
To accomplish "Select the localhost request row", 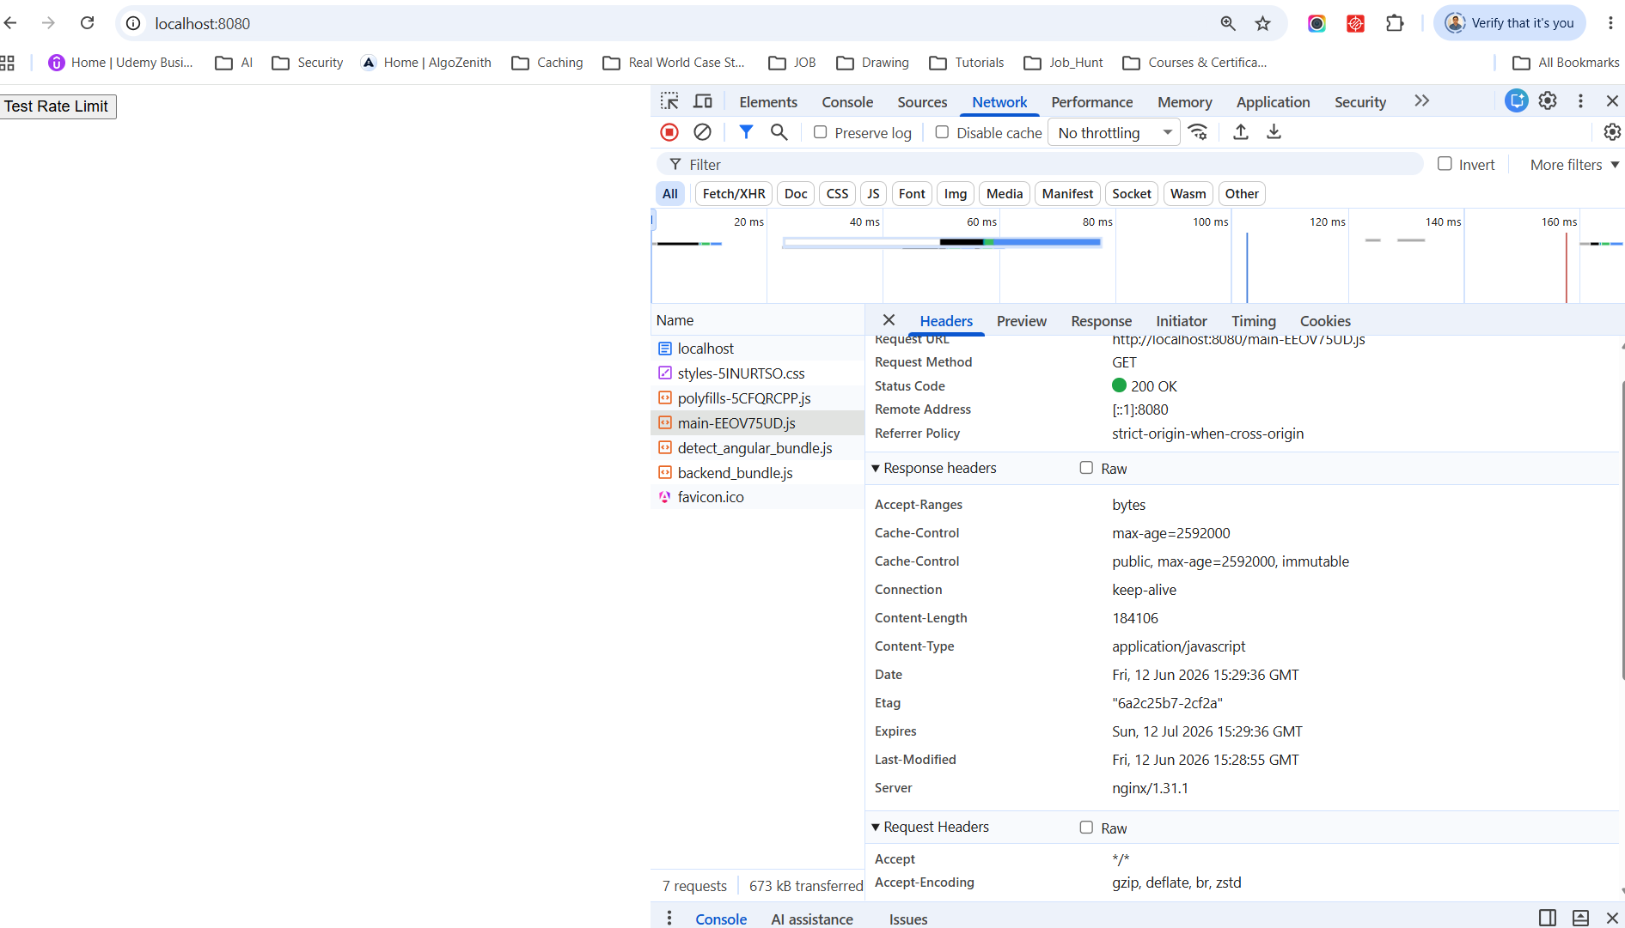I will [x=758, y=349].
